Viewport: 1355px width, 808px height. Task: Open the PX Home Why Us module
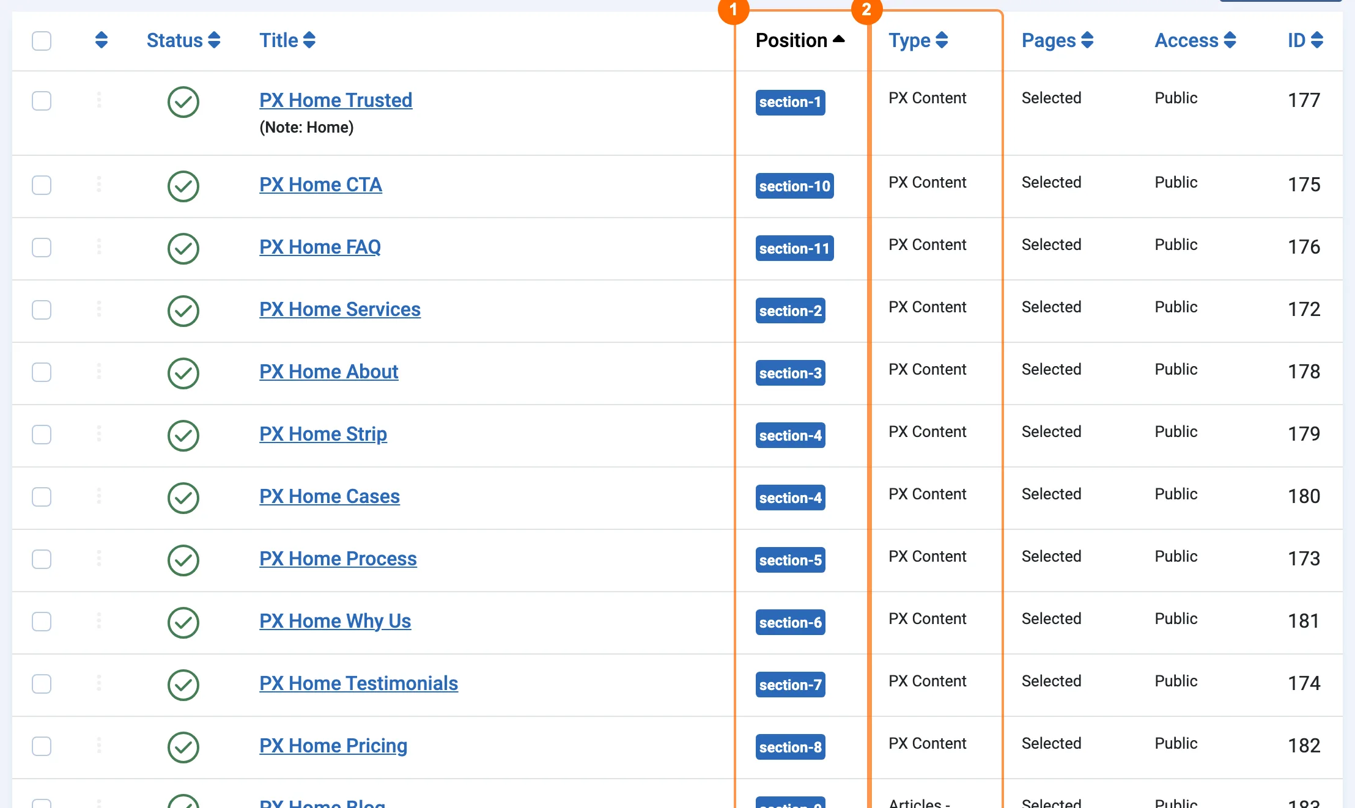[335, 621]
